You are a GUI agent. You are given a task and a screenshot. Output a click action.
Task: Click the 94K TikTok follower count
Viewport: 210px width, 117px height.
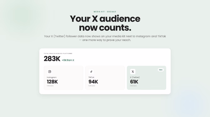(93, 82)
